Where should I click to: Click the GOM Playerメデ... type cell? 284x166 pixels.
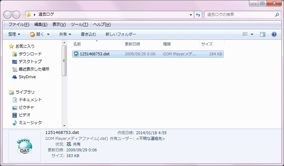coord(179,54)
